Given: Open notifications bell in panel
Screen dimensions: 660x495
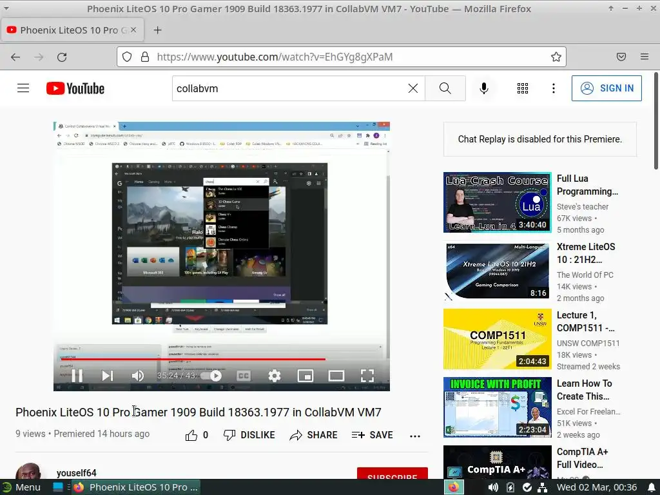Looking at the screenshot, I should click(x=652, y=487).
